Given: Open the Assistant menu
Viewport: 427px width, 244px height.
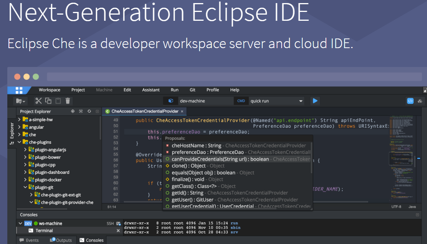Looking at the screenshot, I should click(x=151, y=90).
